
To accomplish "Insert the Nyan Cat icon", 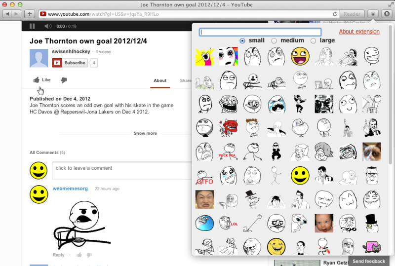I will [x=372, y=246].
